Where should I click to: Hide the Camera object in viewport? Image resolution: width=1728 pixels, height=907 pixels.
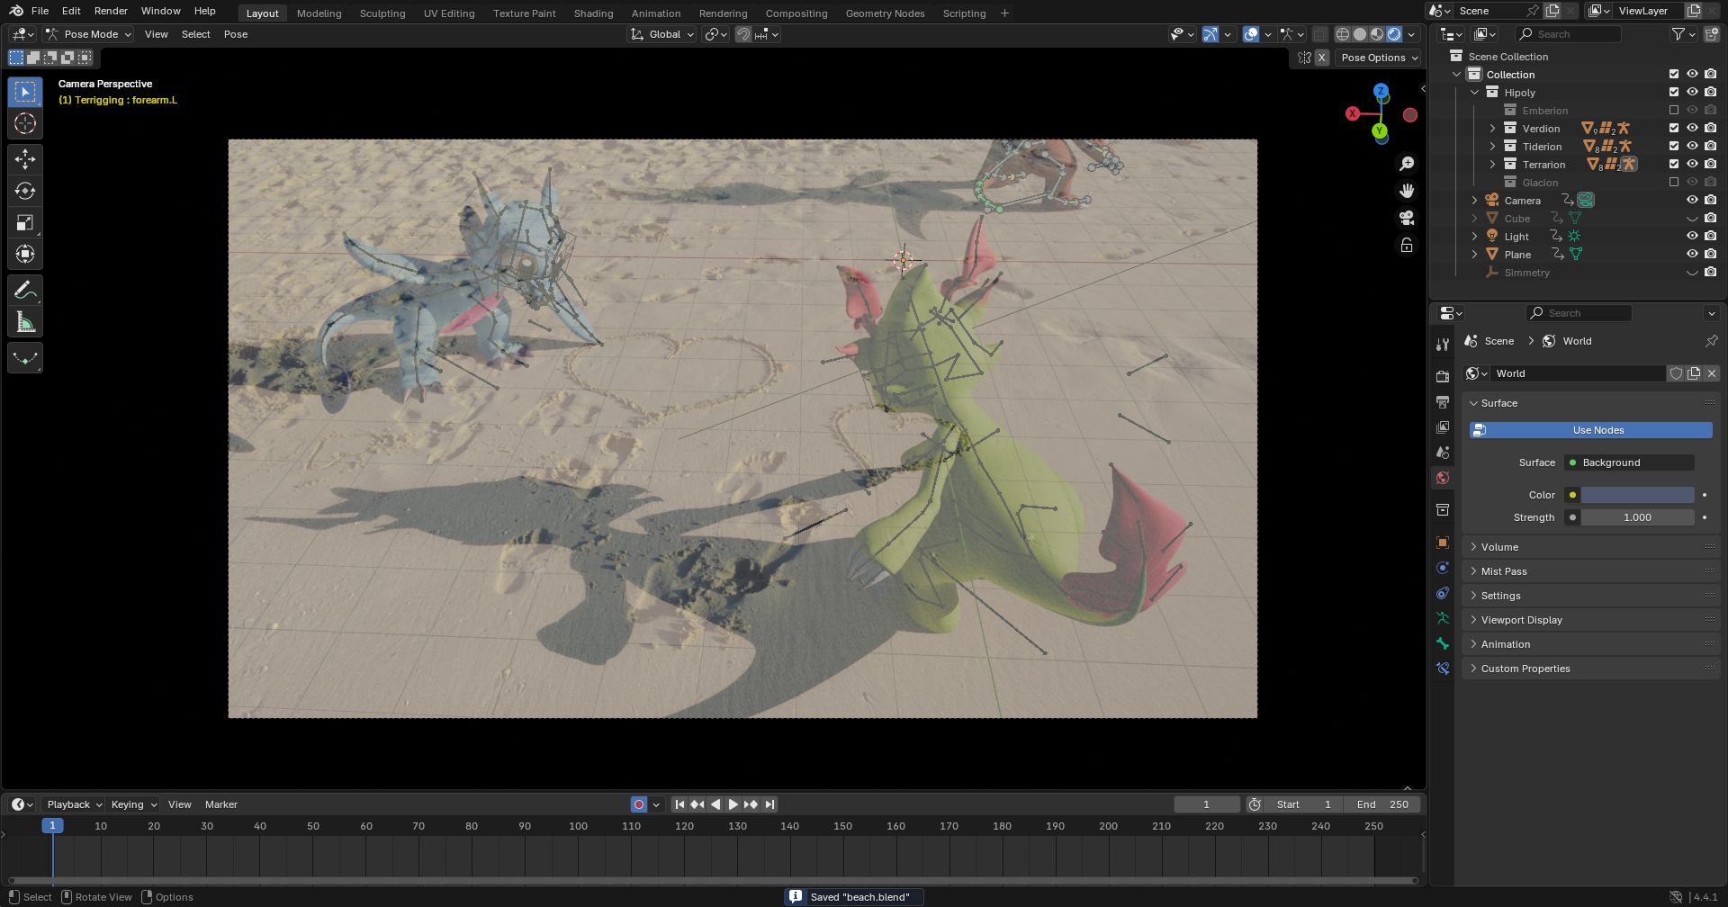[x=1692, y=201]
